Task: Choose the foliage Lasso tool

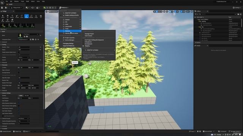Action: click(x=22, y=16)
